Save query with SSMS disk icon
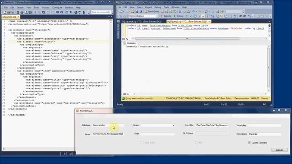The height and width of the screenshot is (164, 292). point(137,11)
